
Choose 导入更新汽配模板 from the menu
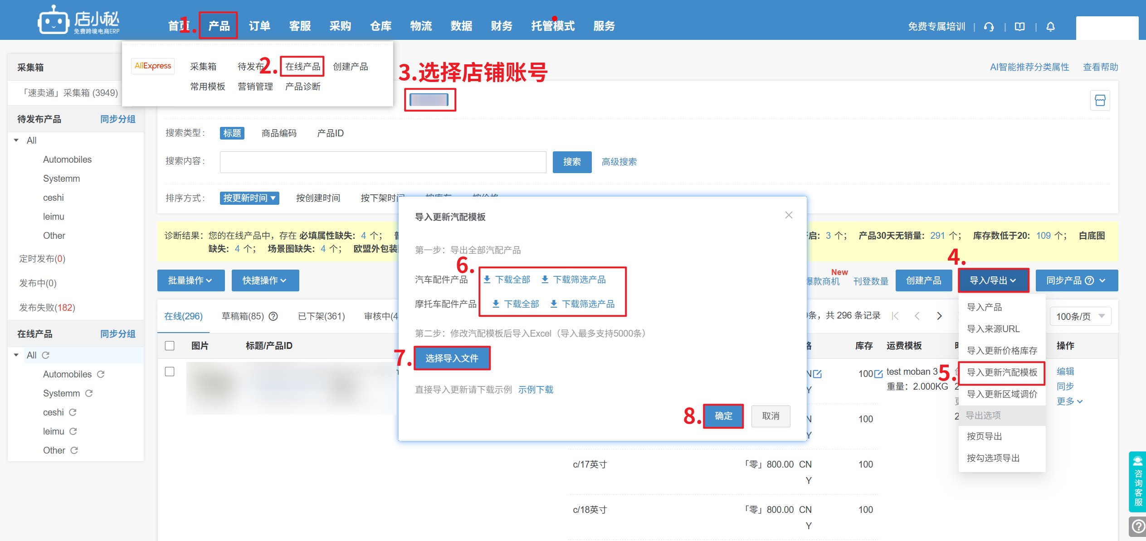pyautogui.click(x=1002, y=372)
